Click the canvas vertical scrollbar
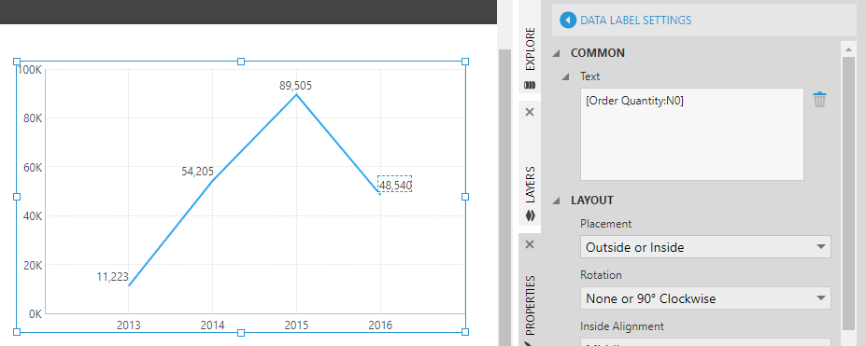Image resolution: width=866 pixels, height=346 pixels. pyautogui.click(x=504, y=197)
